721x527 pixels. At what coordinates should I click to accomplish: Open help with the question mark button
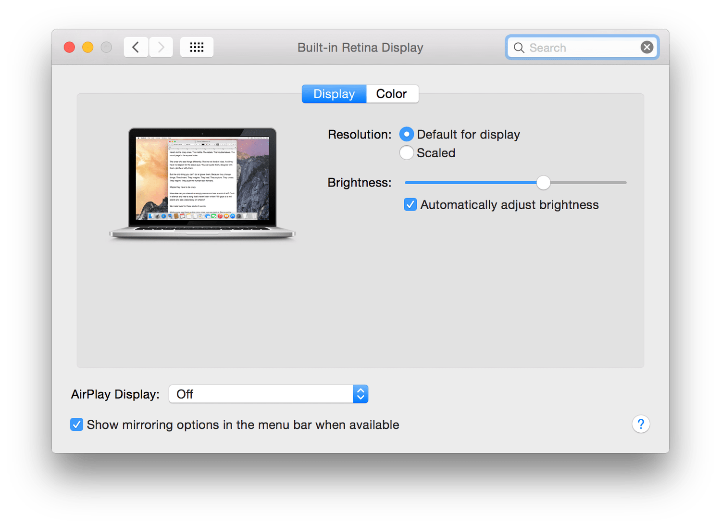coord(641,424)
